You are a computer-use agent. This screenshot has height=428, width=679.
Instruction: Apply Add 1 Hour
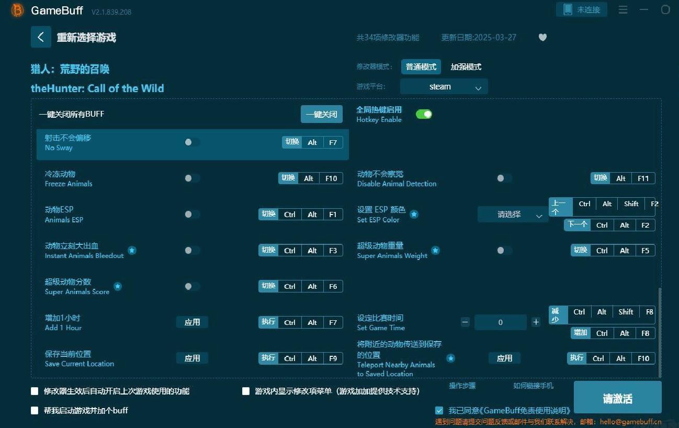click(192, 322)
